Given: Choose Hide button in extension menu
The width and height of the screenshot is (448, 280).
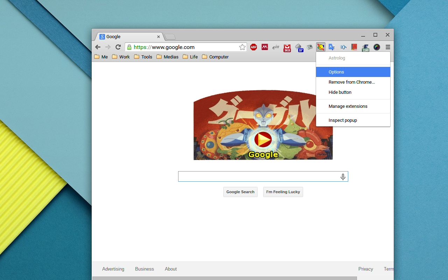Looking at the screenshot, I should [353, 92].
